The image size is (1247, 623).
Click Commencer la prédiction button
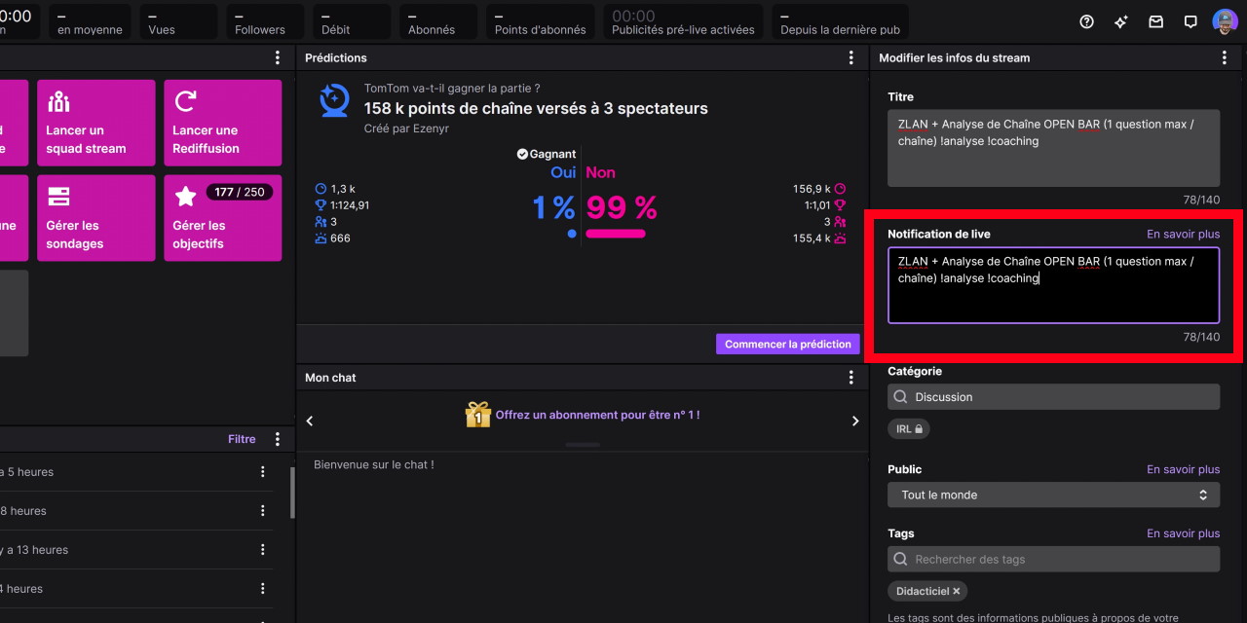tap(788, 344)
